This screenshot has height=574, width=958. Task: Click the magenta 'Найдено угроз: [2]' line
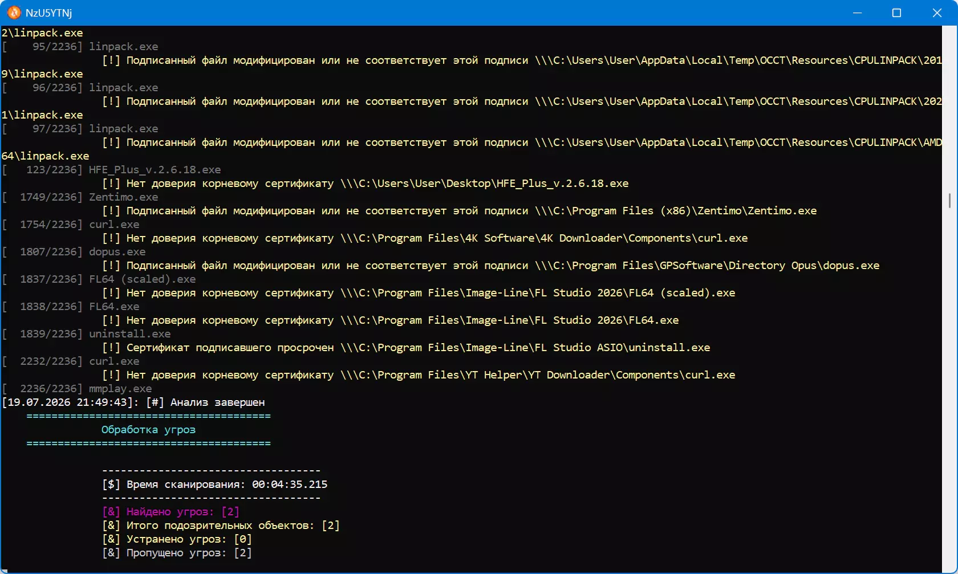[x=171, y=512]
